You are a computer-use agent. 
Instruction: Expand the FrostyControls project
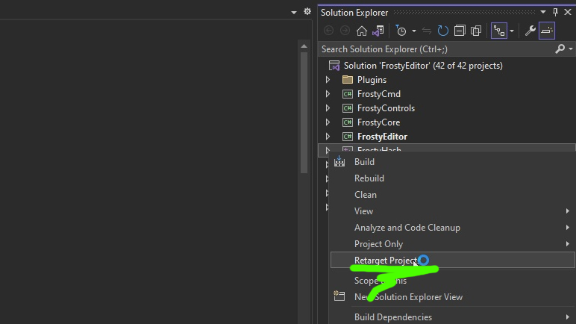coord(328,108)
